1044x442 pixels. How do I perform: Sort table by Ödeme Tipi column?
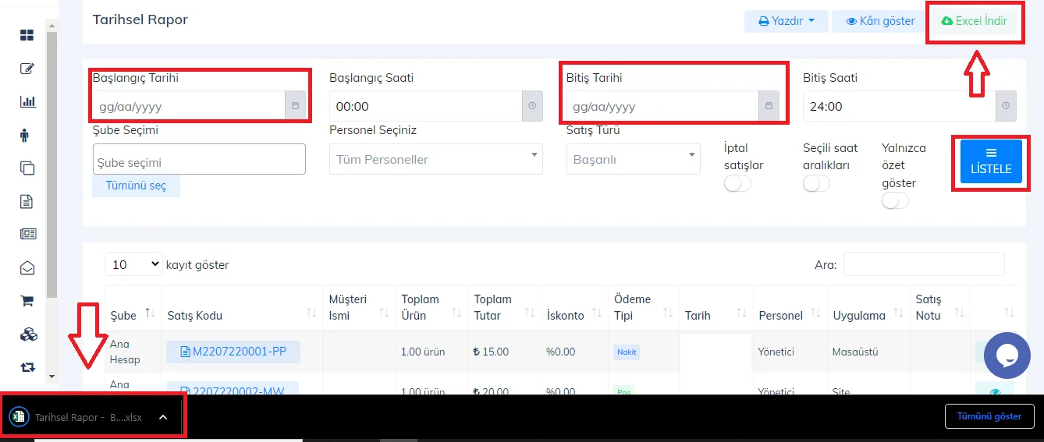pyautogui.click(x=643, y=307)
